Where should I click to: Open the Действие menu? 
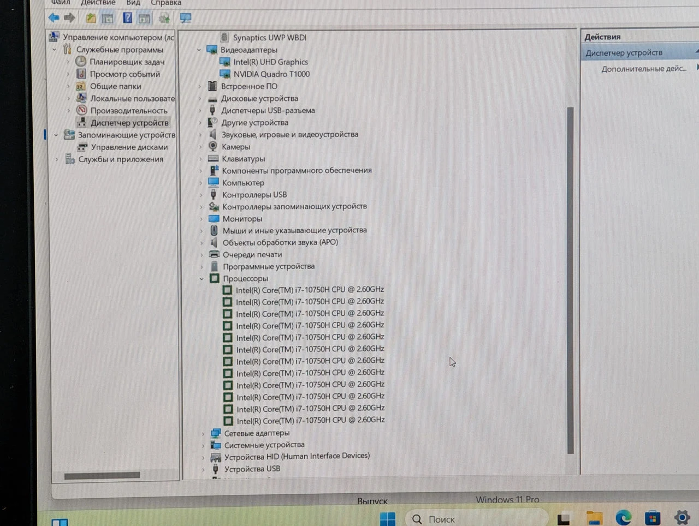point(98,3)
